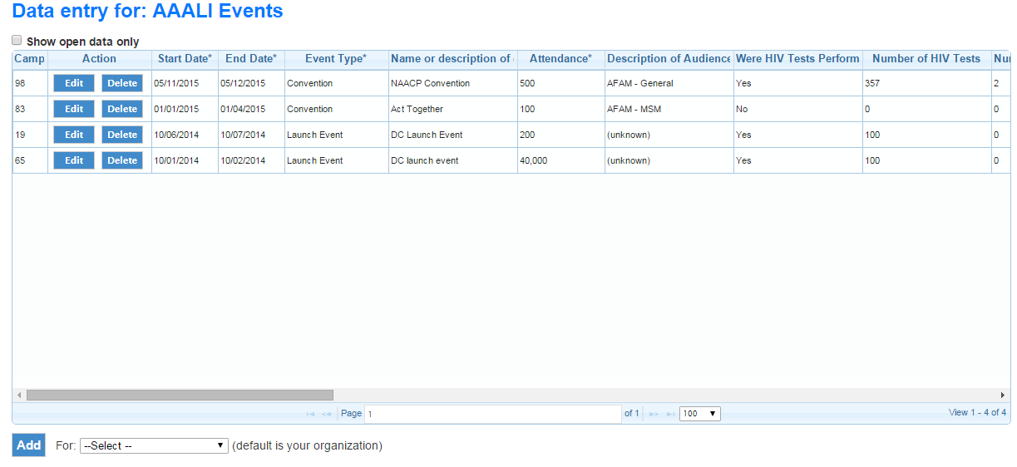Click next page pager icon
Viewport: 1017px width, 467px height.
(654, 414)
